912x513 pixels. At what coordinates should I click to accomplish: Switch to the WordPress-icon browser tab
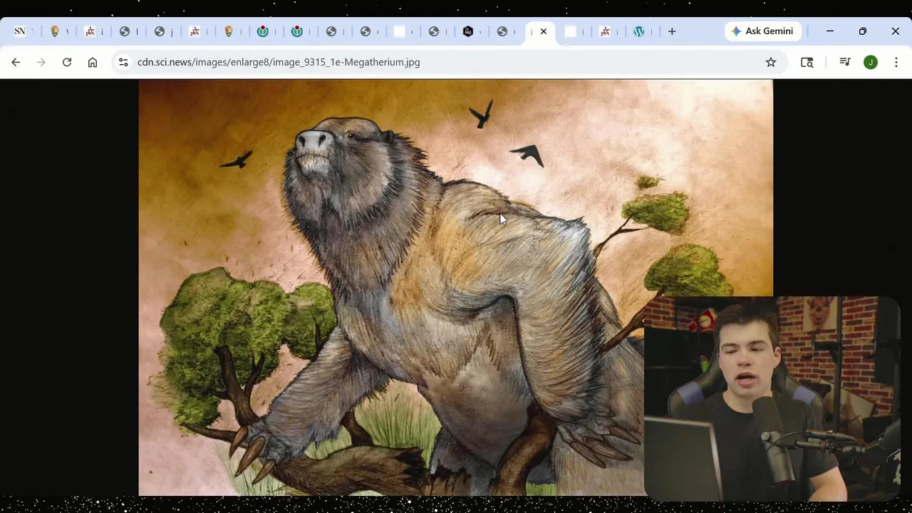[639, 31]
